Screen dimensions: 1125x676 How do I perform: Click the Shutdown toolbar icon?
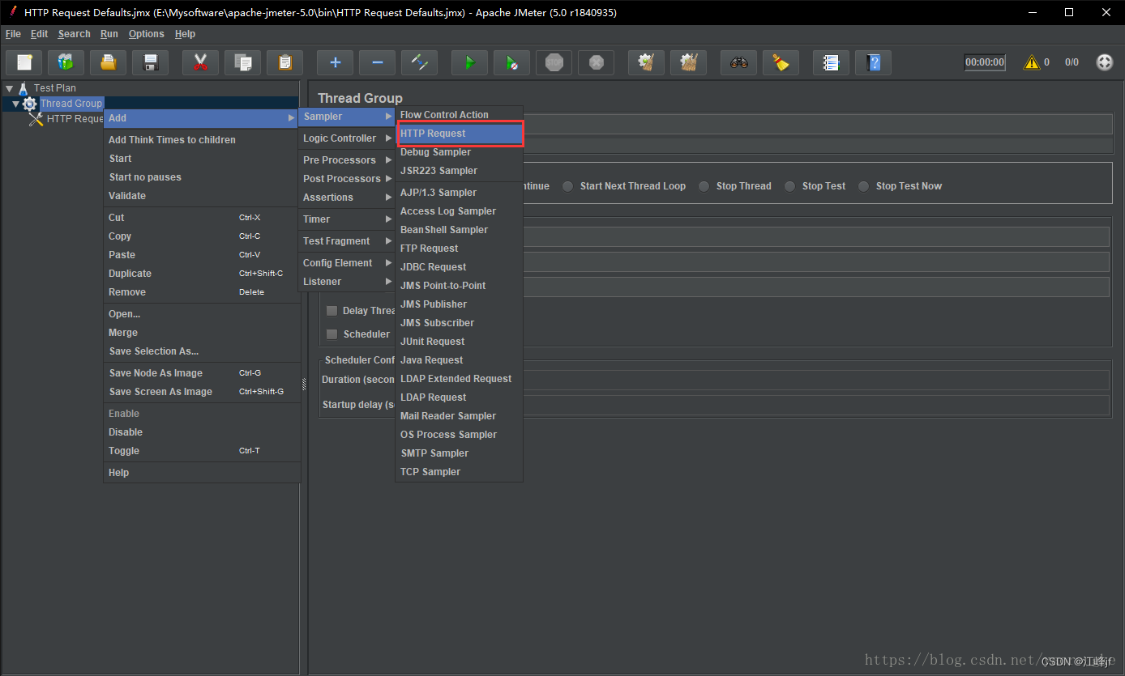coord(597,62)
